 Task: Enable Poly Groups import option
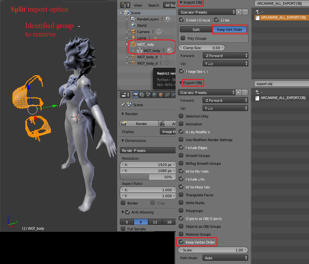[183, 38]
